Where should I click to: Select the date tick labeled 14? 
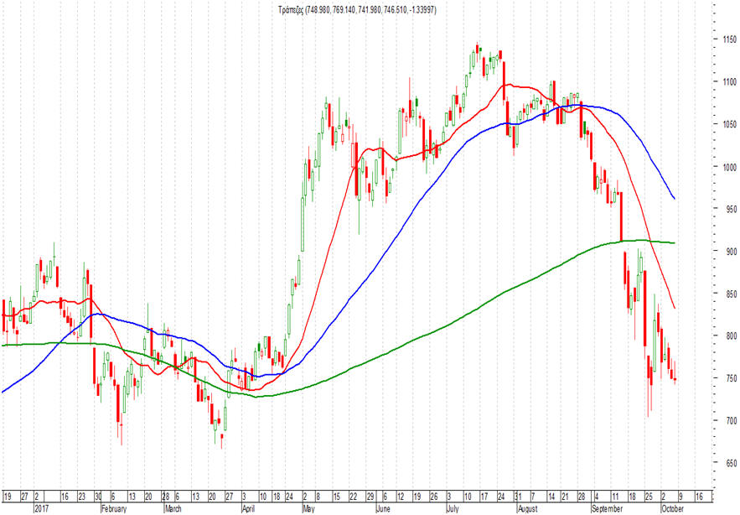click(551, 497)
